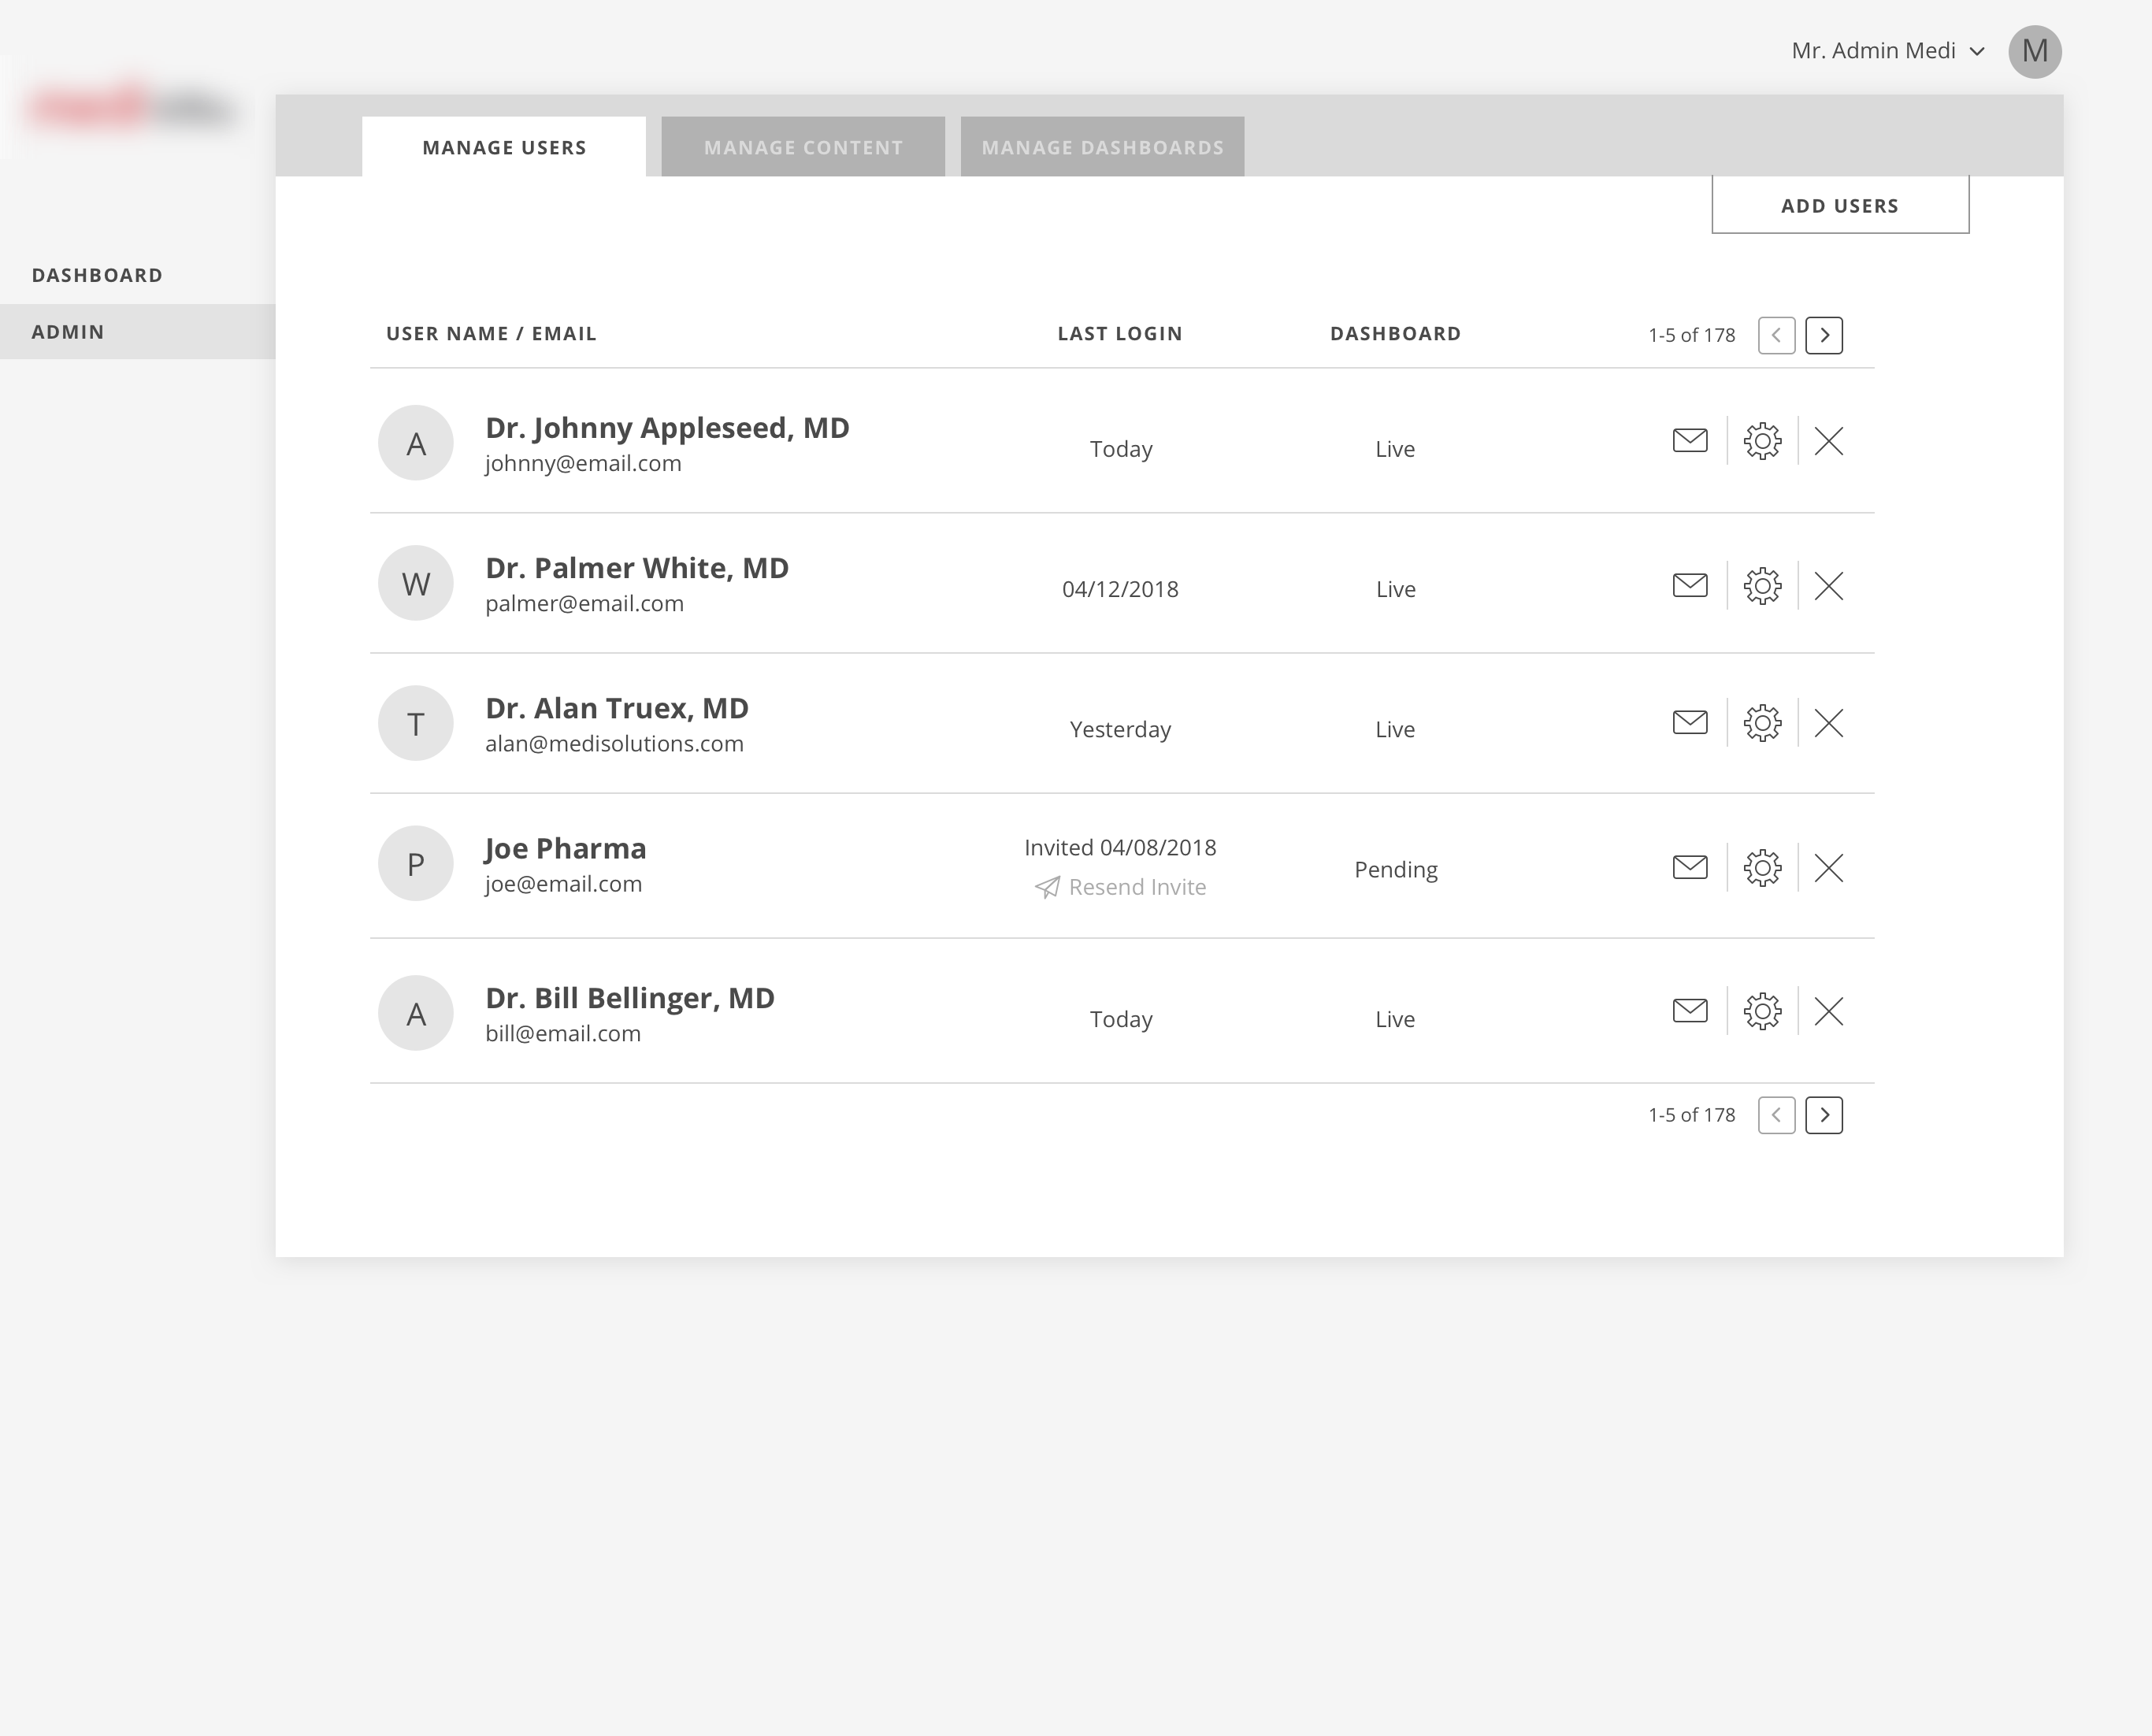The image size is (2152, 1736).
Task: Email Joe Pharma via envelope icon
Action: (1690, 867)
